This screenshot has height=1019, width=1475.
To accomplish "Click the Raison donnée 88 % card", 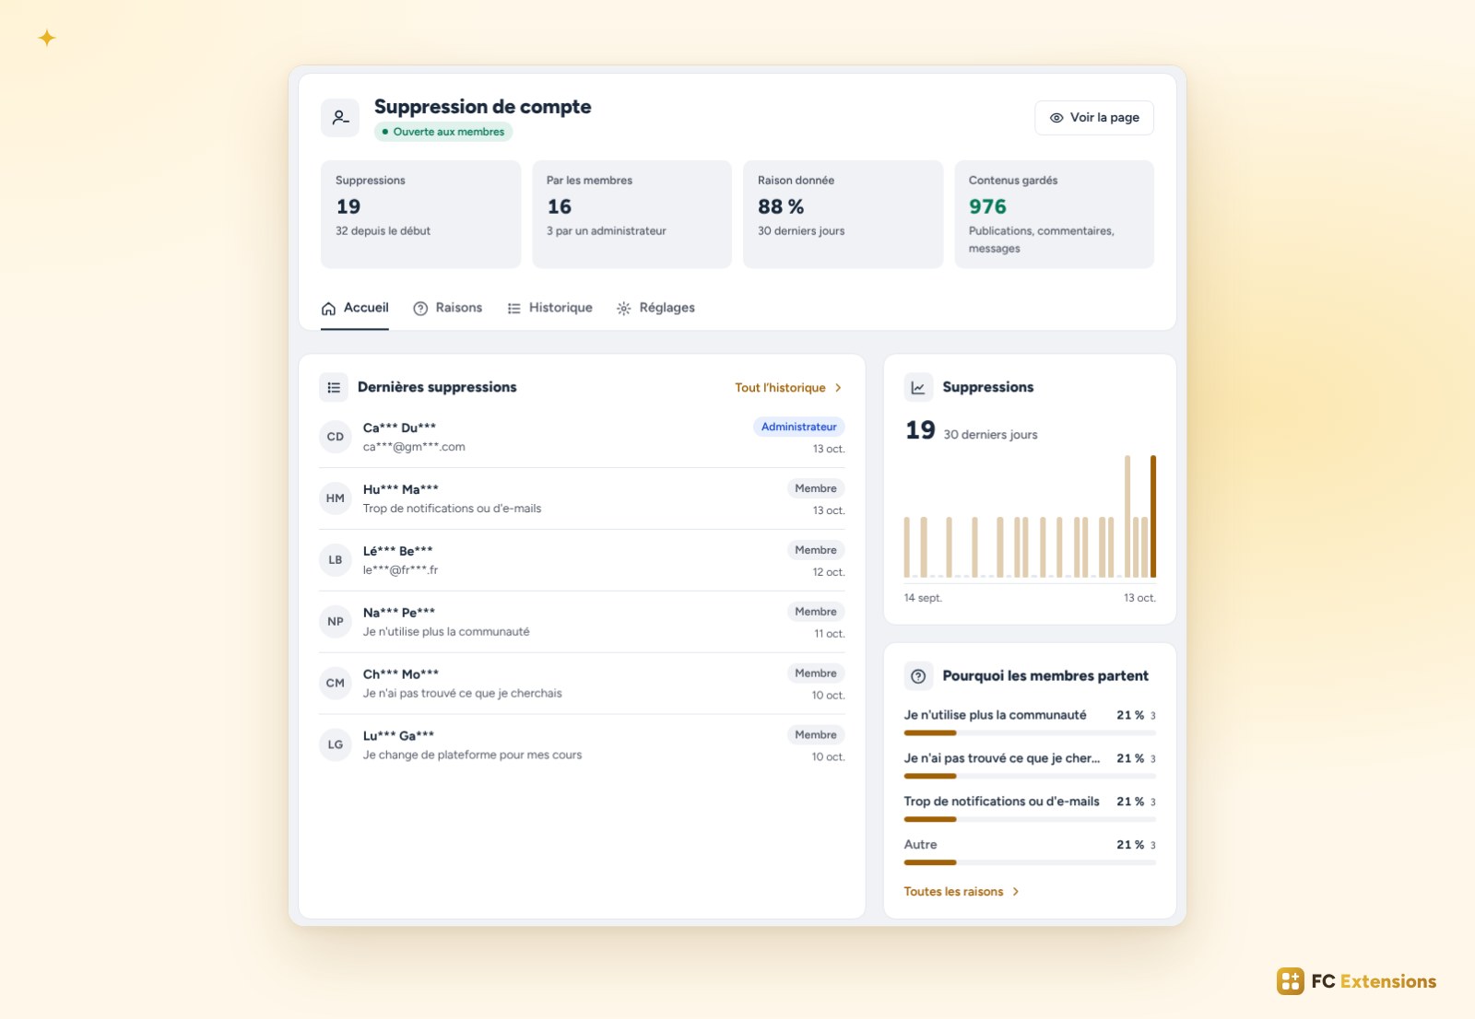I will [x=843, y=215].
